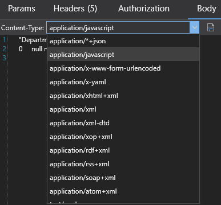Select the highlighted application/javascript option

[123, 55]
